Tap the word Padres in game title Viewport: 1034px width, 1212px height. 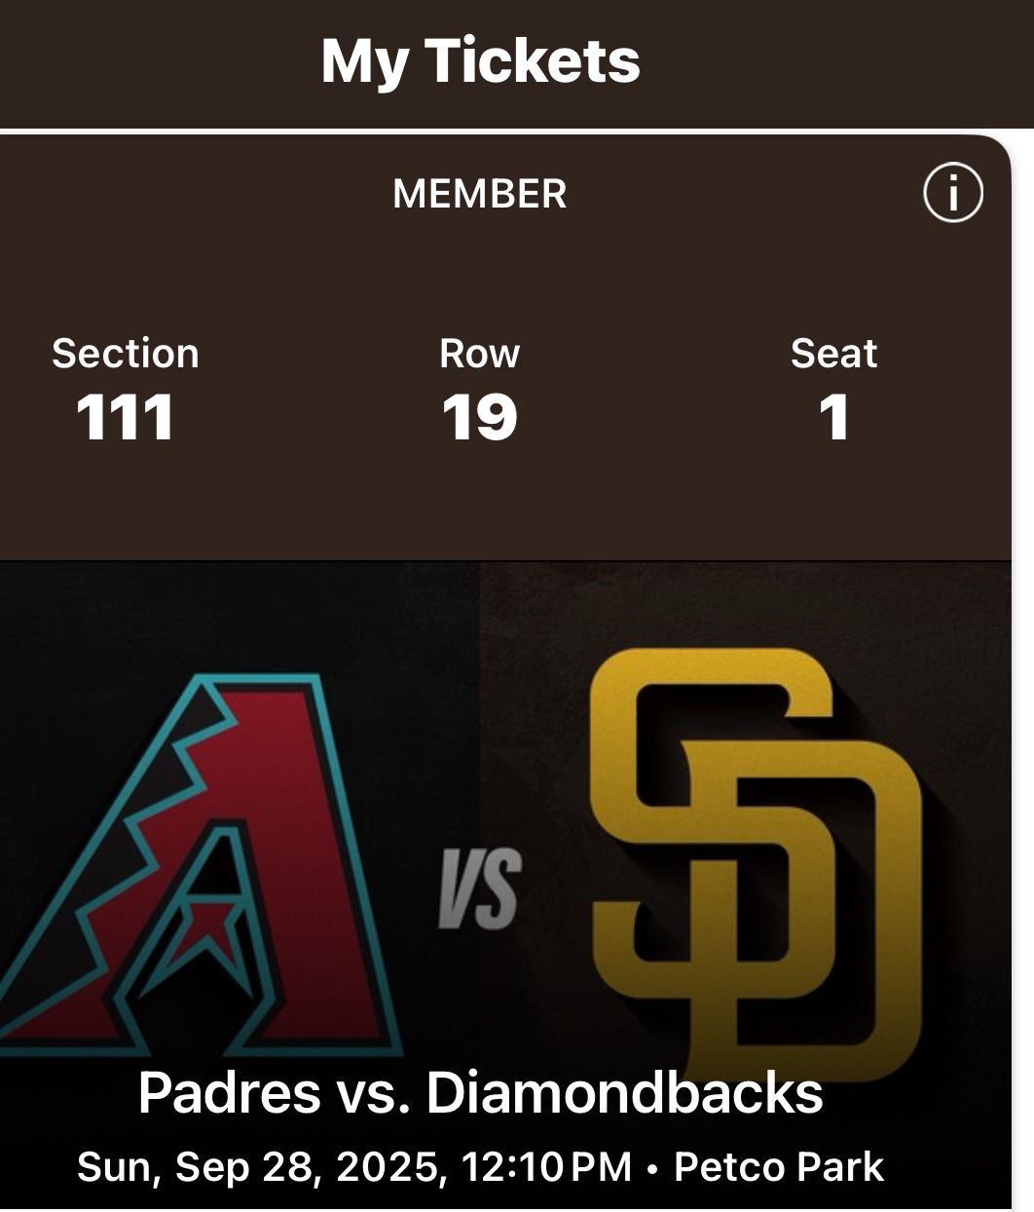(x=229, y=1092)
